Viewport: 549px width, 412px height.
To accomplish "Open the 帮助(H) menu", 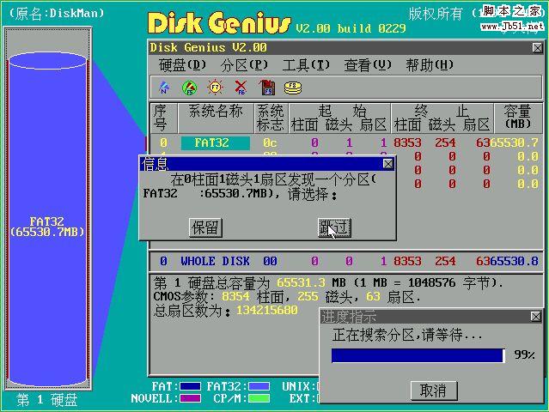I will 430,65.
